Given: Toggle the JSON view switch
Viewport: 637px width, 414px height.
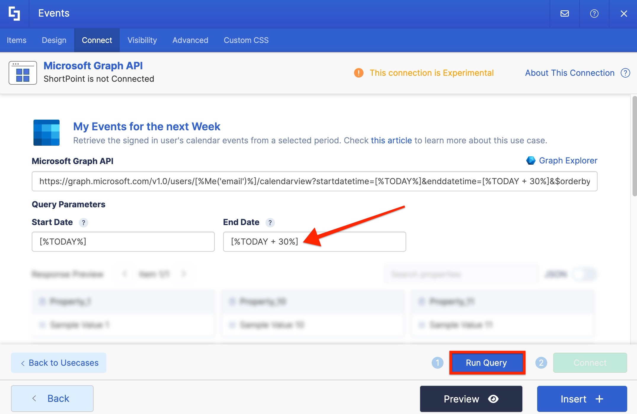Looking at the screenshot, I should point(585,274).
